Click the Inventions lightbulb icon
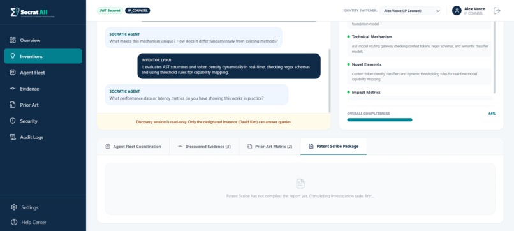 (x=13, y=56)
